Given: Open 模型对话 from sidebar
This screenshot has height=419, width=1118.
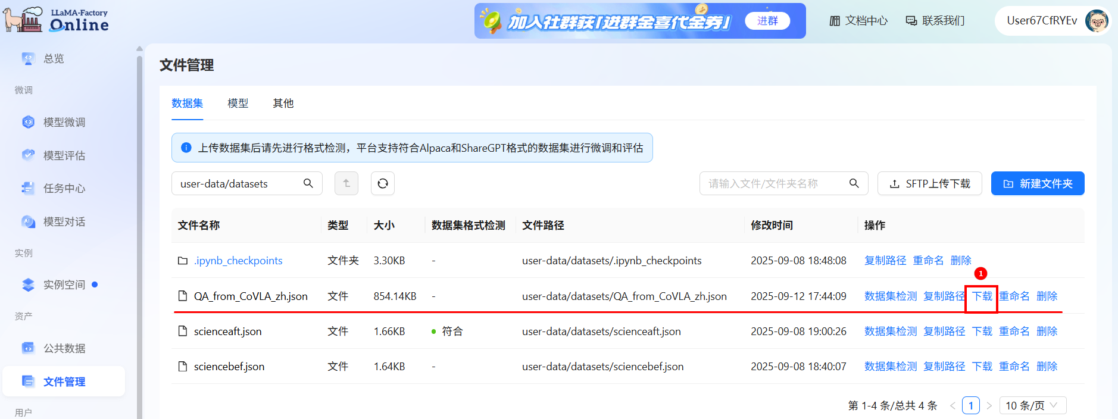Looking at the screenshot, I should (x=64, y=222).
